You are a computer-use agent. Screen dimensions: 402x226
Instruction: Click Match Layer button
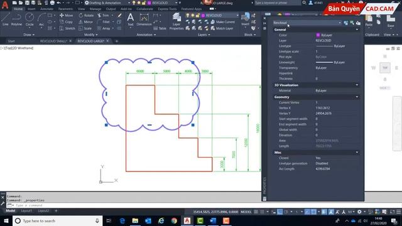tap(222, 28)
